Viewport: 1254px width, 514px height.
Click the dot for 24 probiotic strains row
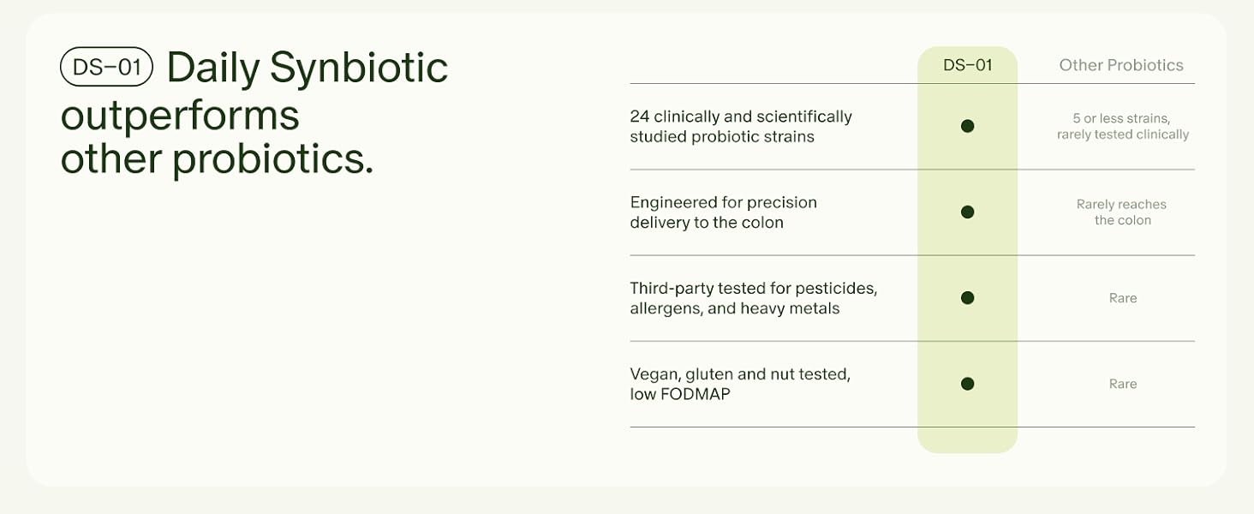(x=967, y=126)
